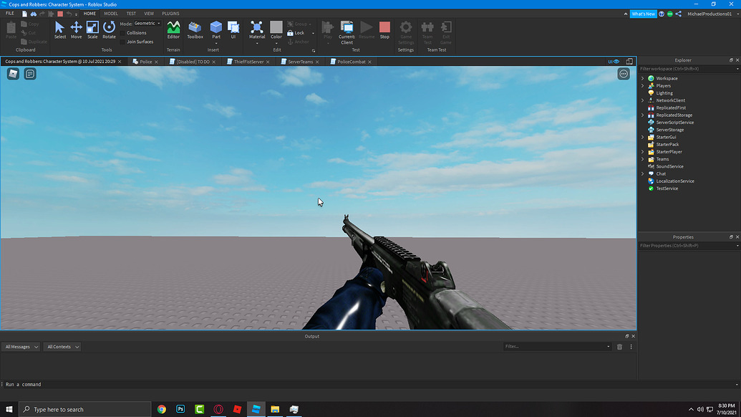Click the Find binoculars icon in quick access

pos(34,14)
